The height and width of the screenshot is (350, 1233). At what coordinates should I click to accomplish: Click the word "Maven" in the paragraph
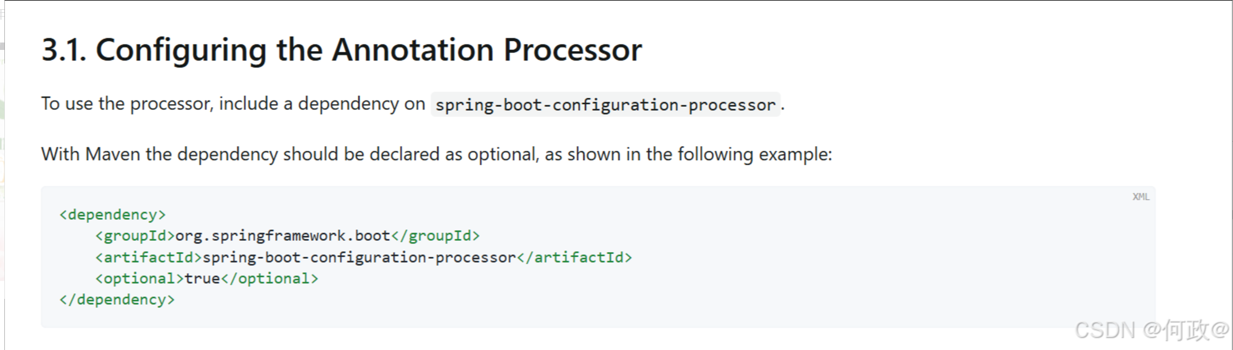[113, 154]
